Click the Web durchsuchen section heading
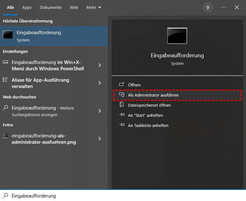 tap(20, 97)
